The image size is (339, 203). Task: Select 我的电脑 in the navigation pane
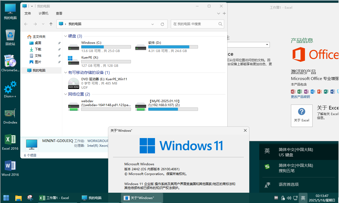click(41, 70)
